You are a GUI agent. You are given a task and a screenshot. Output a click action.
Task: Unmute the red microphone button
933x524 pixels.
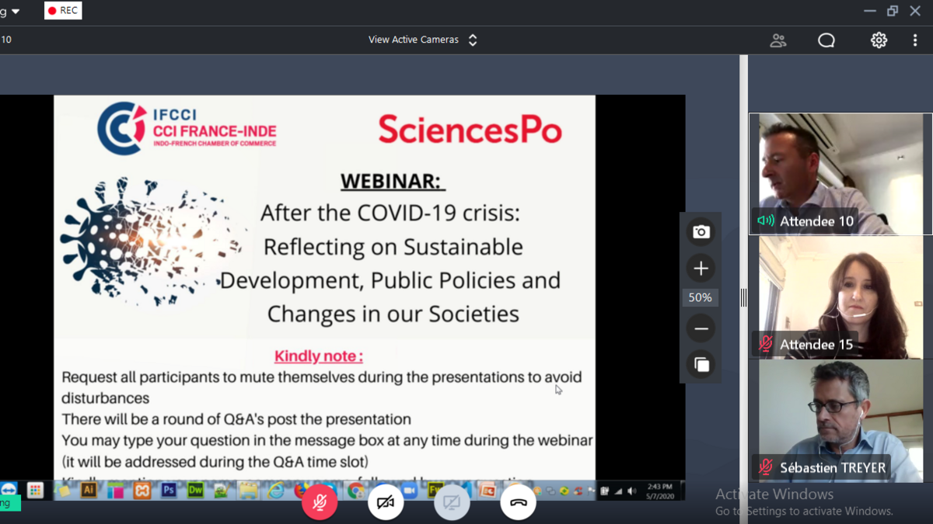[319, 502]
